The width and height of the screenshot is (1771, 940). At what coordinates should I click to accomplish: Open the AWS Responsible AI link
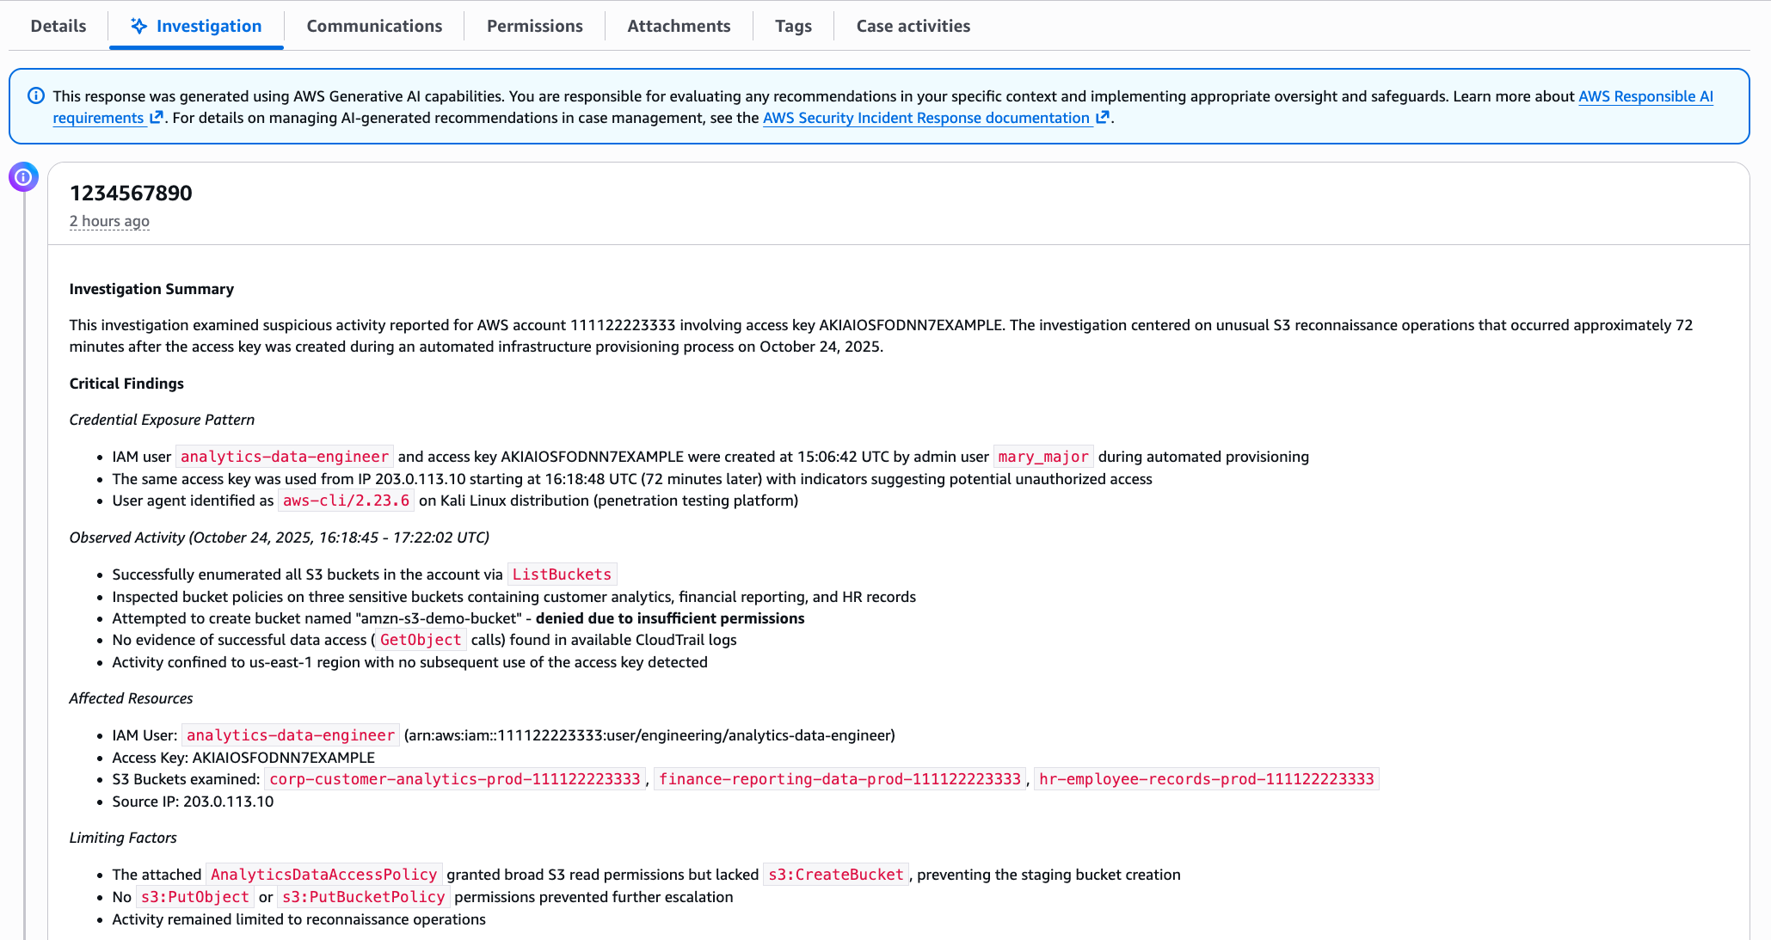(x=1645, y=96)
